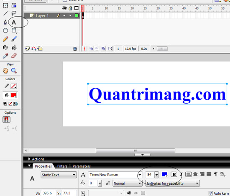This screenshot has width=230, height=196.
Task: Insert a new layer in timeline
Action: [27, 48]
